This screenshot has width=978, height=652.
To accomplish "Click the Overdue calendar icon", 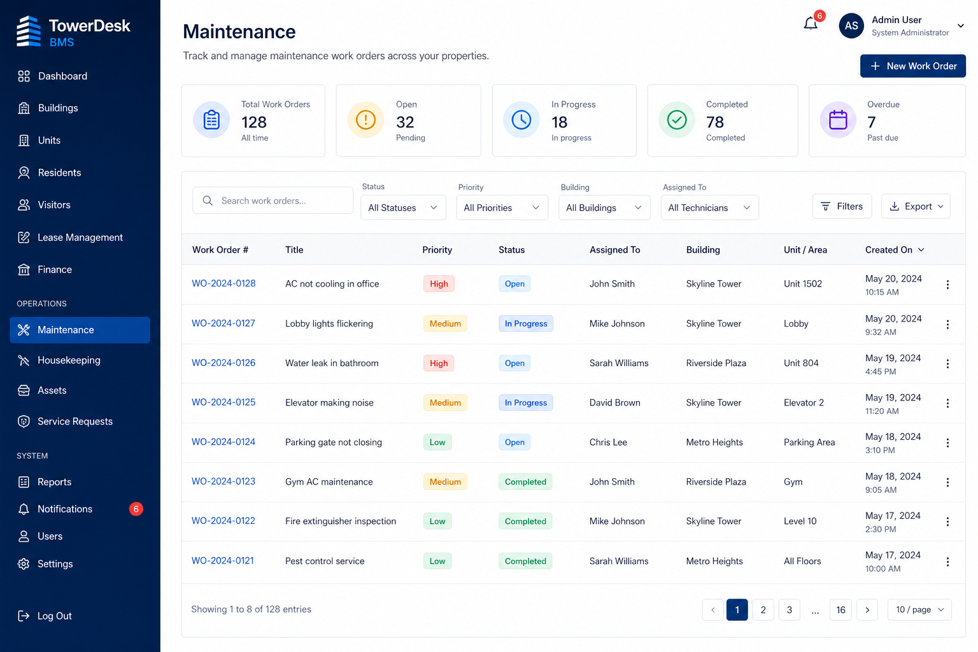I will pos(838,120).
